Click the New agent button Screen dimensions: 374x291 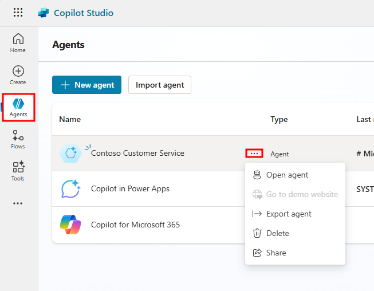coord(87,85)
